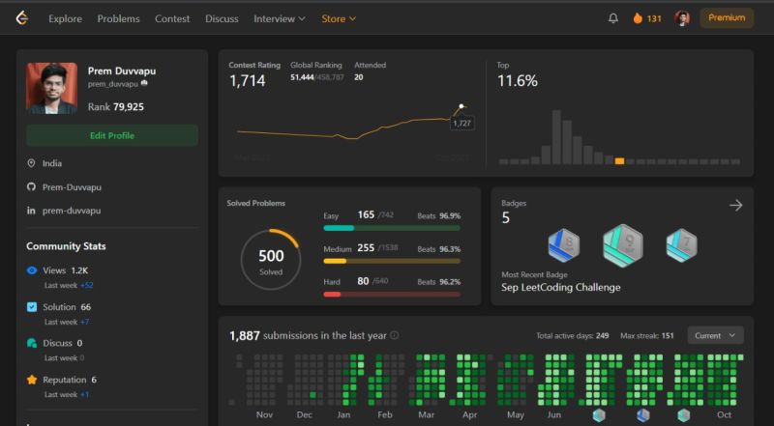Image resolution: width=774 pixels, height=426 pixels.
Task: Click the Views eye icon
Action: (32, 270)
